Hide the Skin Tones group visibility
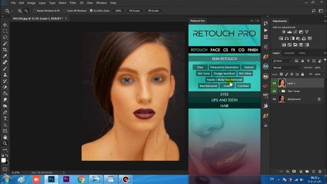Screen dimensions: 327x184 click(x=274, y=91)
